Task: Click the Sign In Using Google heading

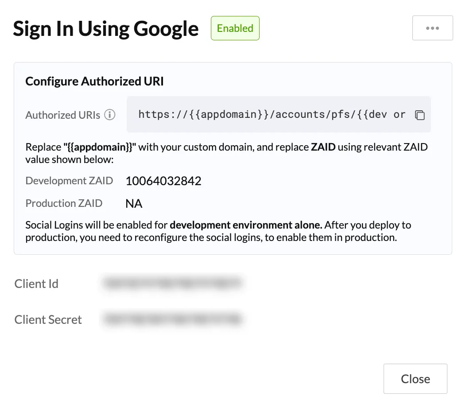Action: [106, 29]
